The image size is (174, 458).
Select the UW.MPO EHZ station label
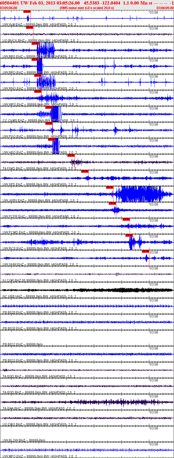(x=13, y=456)
